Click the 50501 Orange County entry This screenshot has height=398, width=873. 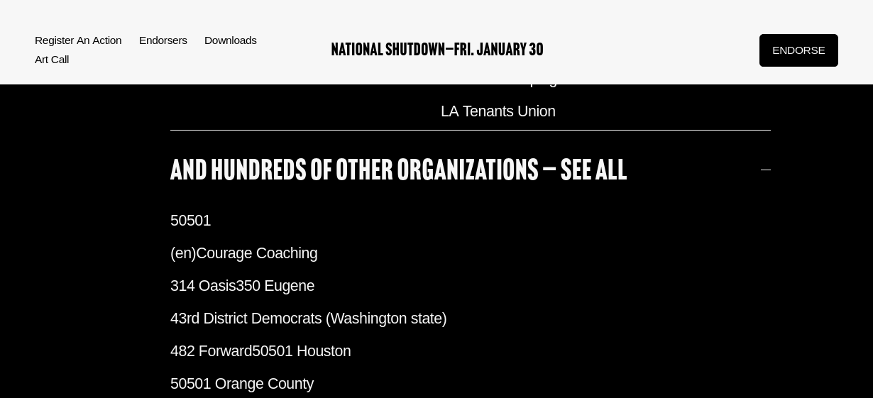coord(242,384)
